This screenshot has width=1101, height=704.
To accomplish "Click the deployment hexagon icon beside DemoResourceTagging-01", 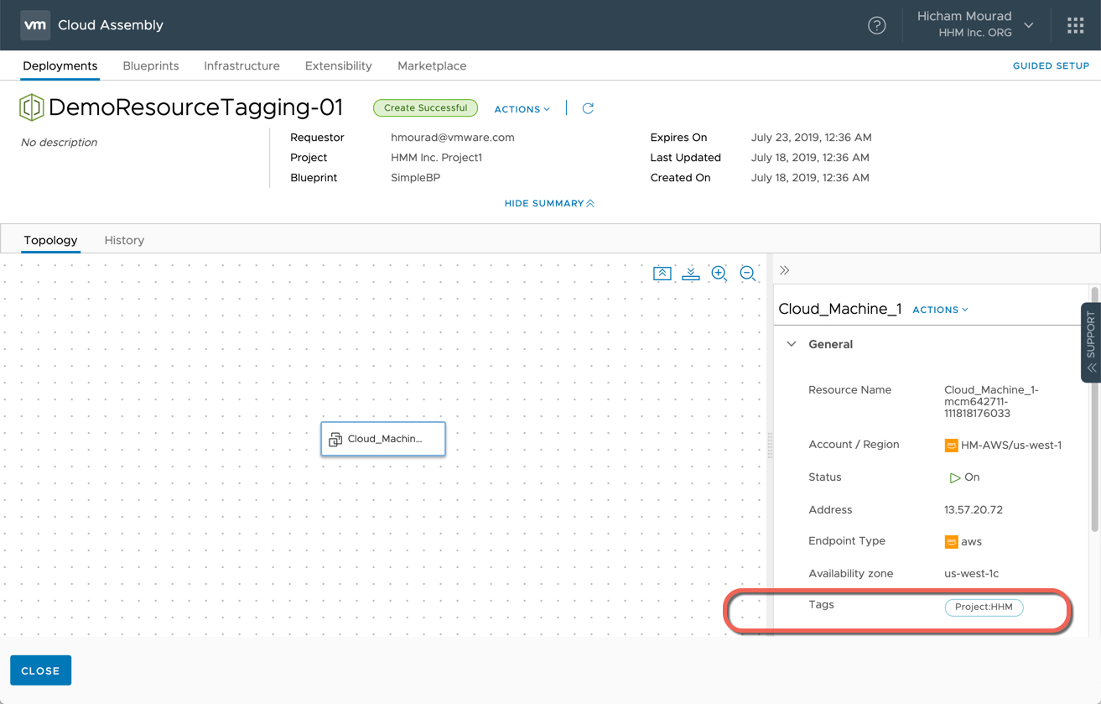I will (32, 107).
